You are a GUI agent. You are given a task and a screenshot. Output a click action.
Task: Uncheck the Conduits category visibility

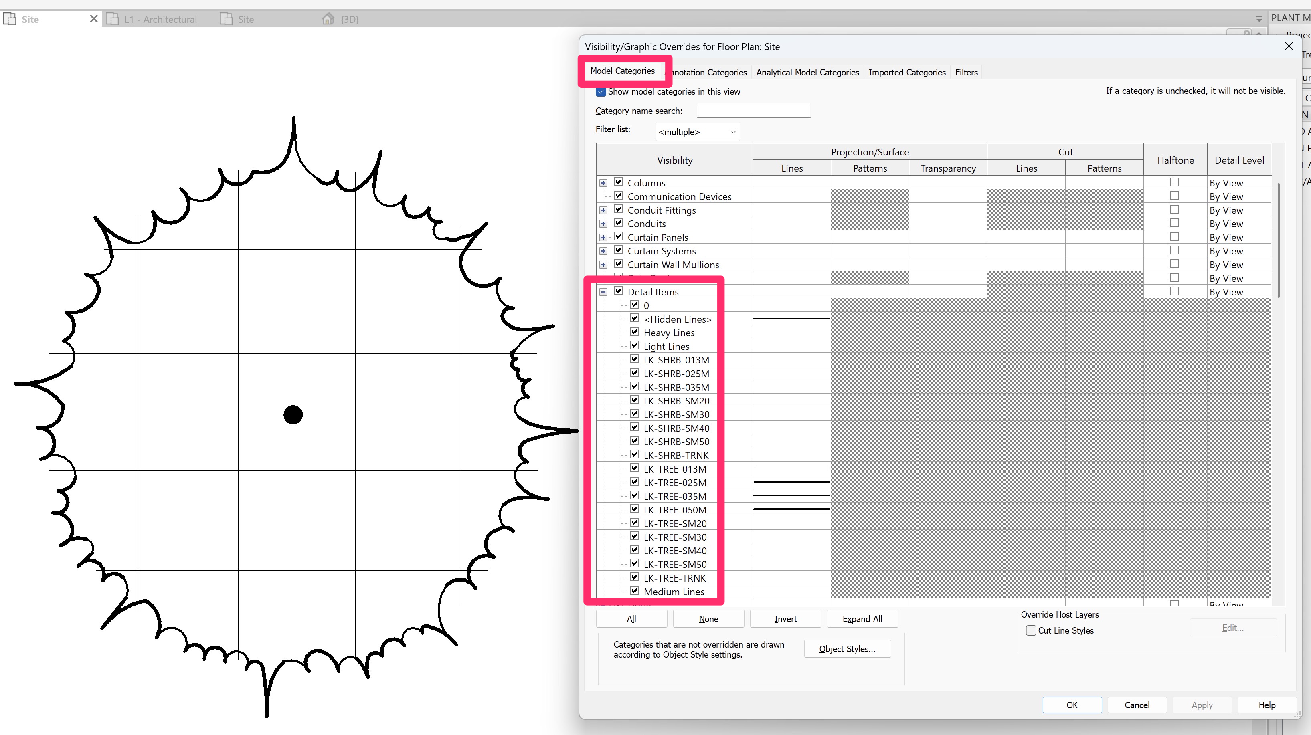point(618,223)
